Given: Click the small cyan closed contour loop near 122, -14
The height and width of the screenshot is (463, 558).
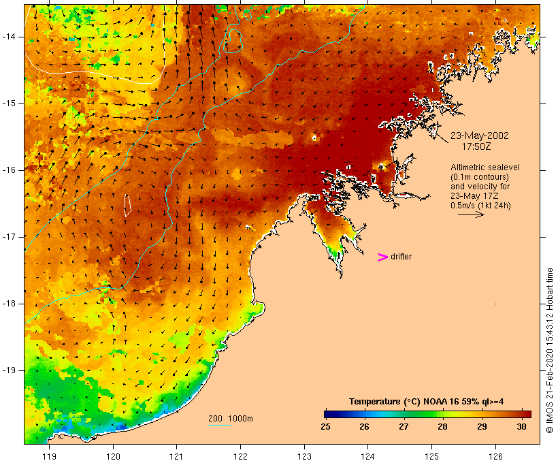Looking at the screenshot, I should [x=233, y=41].
